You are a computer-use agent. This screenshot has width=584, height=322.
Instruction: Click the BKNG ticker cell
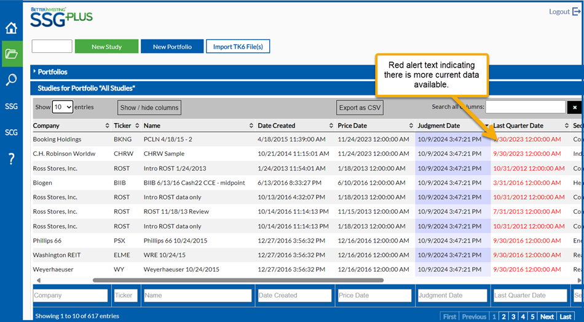tap(122, 139)
